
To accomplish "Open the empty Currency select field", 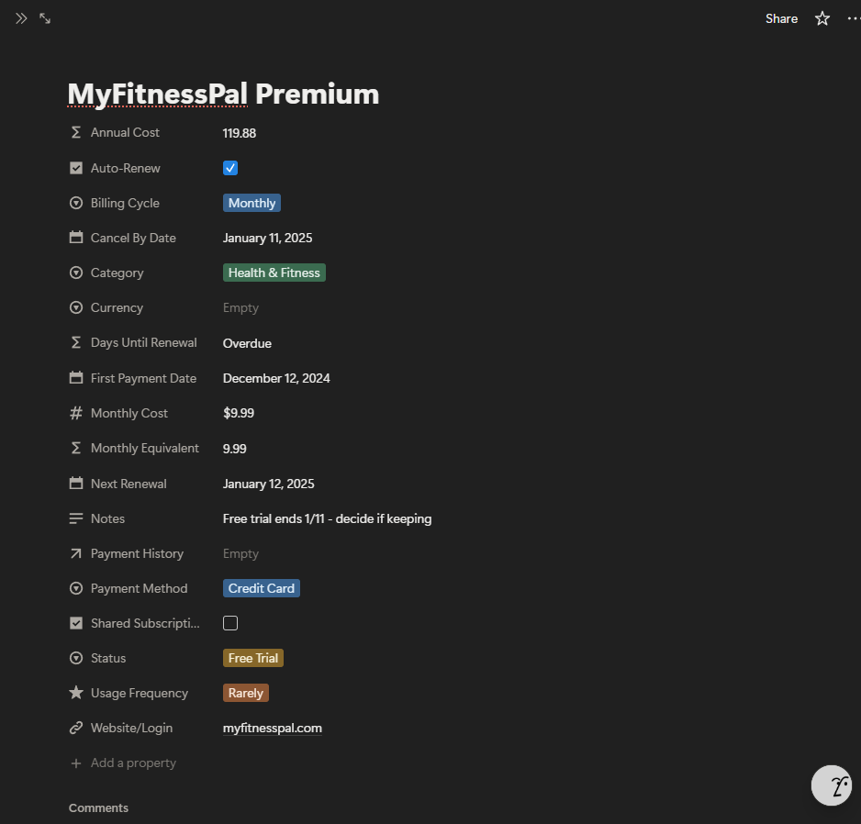I will click(x=240, y=307).
